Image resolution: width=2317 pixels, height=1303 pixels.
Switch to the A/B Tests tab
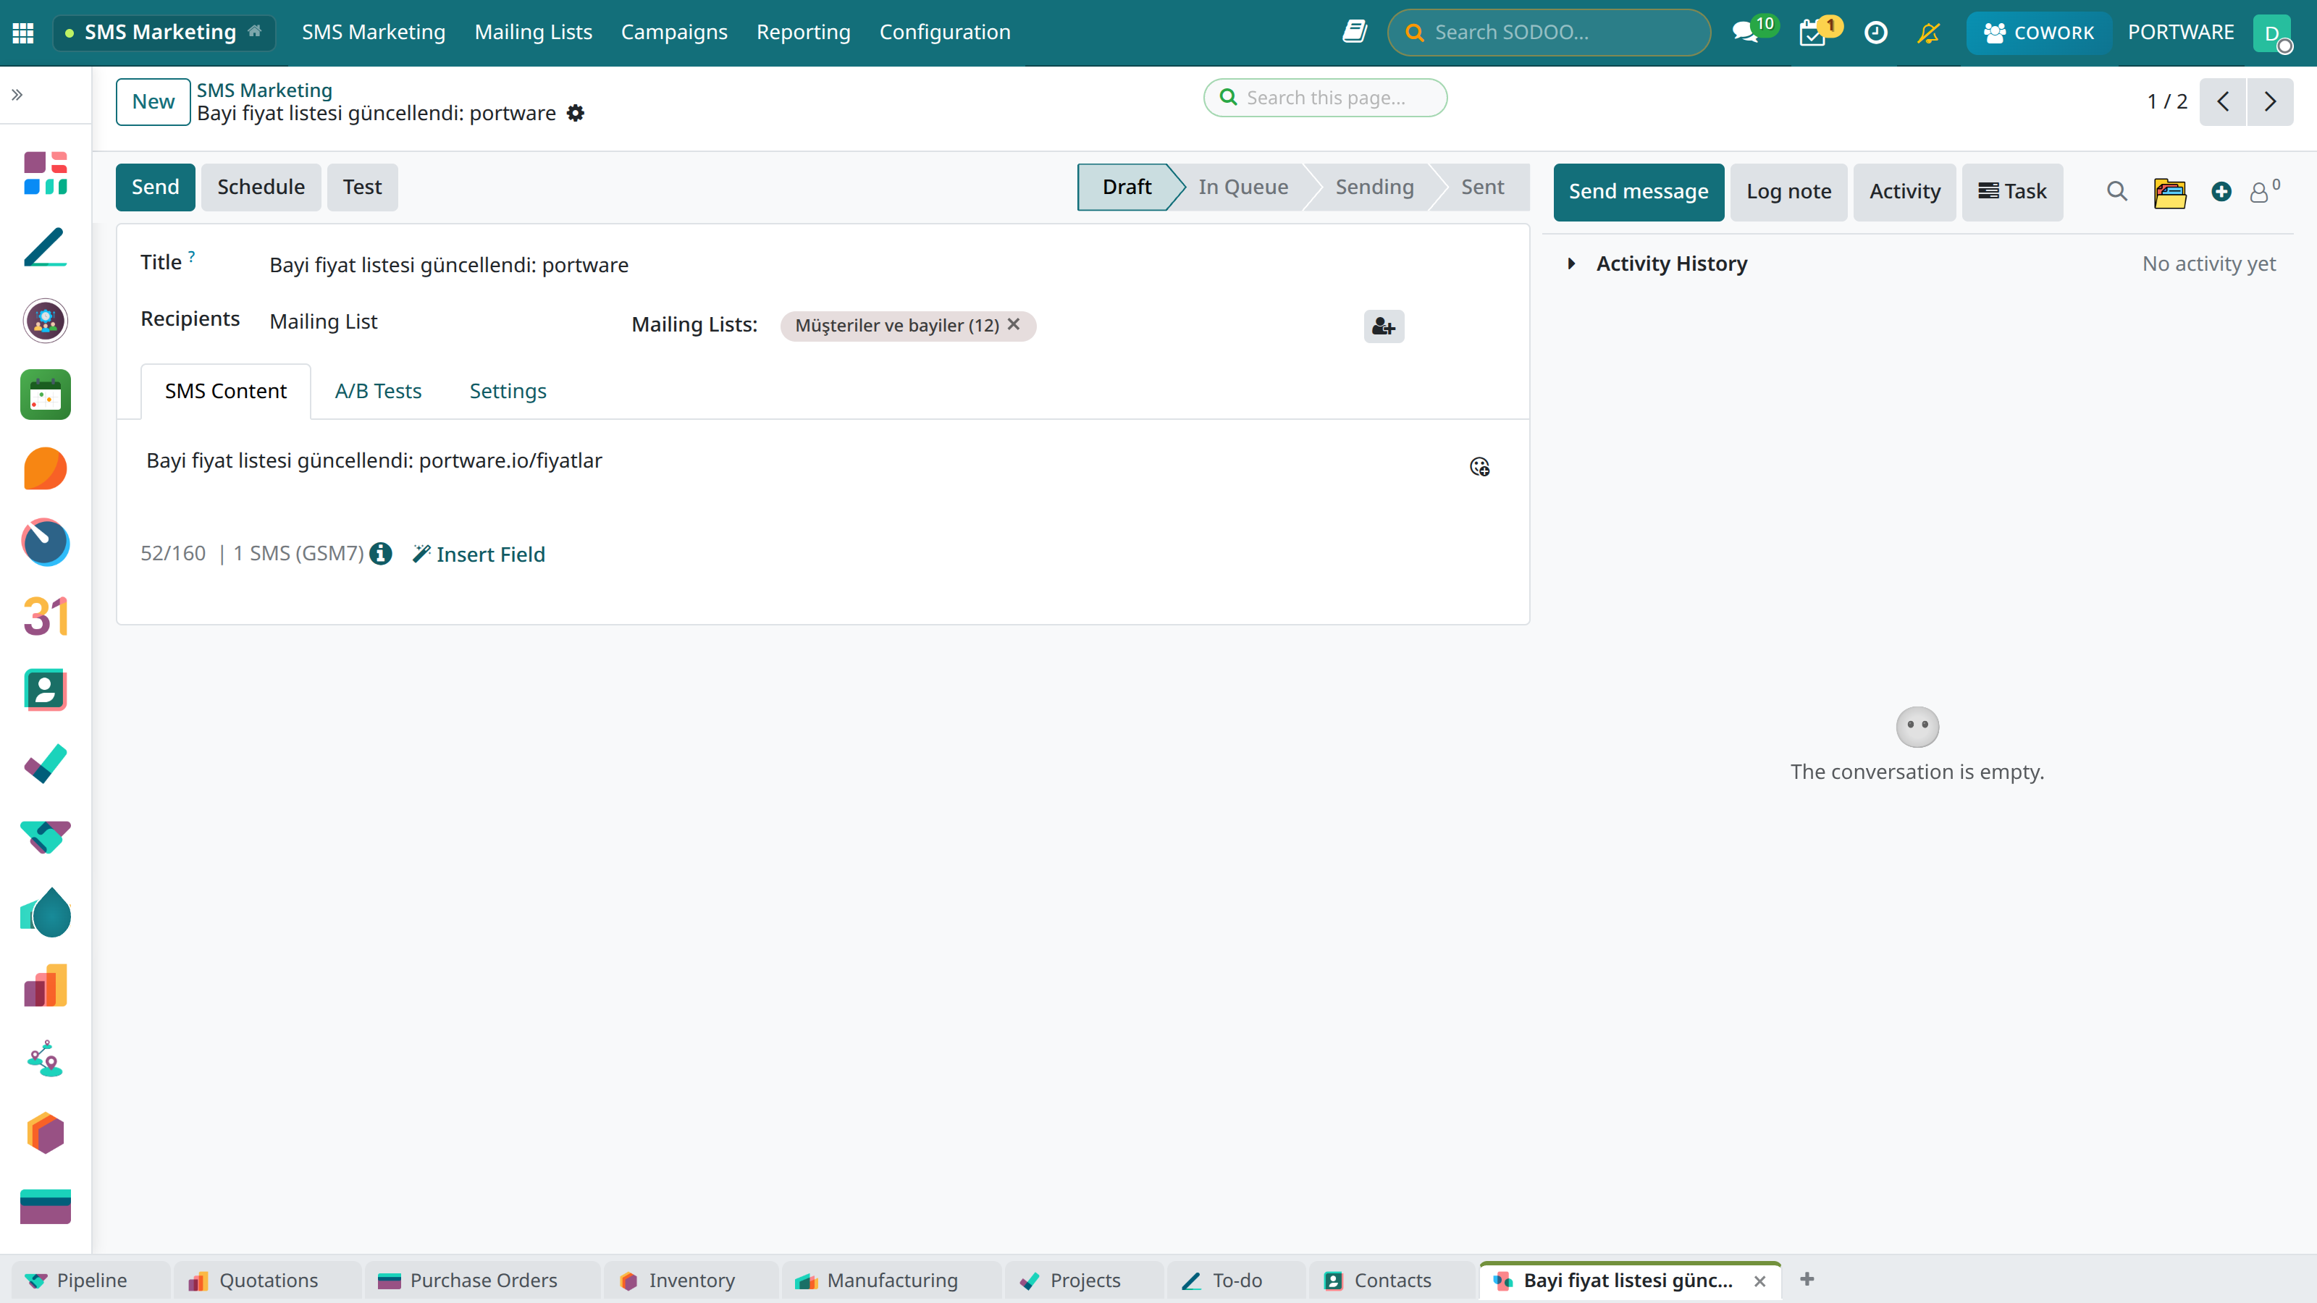tap(378, 391)
